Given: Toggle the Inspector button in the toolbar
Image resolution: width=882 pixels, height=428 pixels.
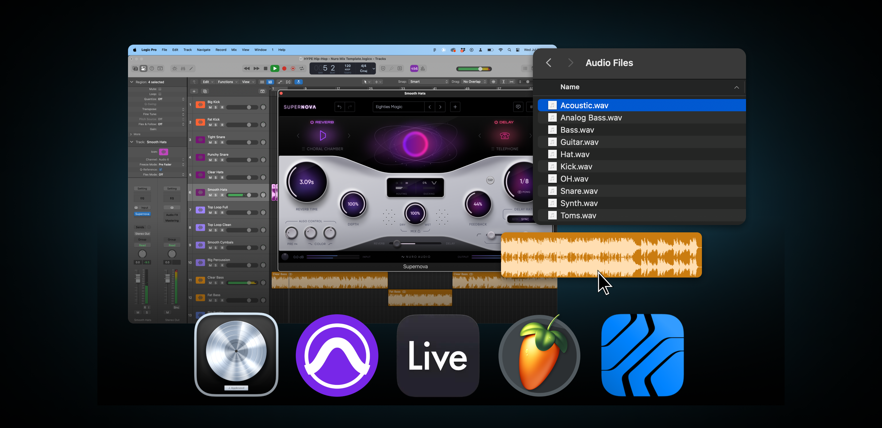Looking at the screenshot, I should click(x=143, y=68).
